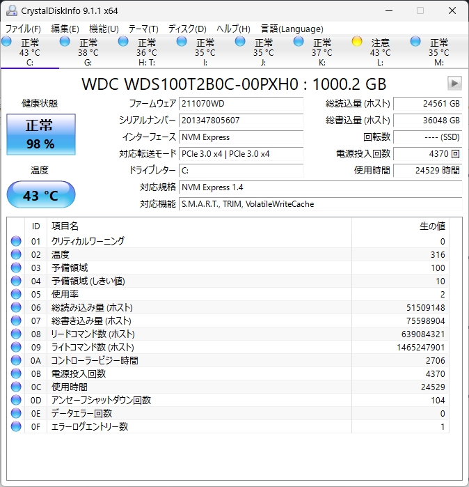Select the K: drive tab
Image resolution: width=469 pixels, height=487 pixels.
[x=322, y=52]
